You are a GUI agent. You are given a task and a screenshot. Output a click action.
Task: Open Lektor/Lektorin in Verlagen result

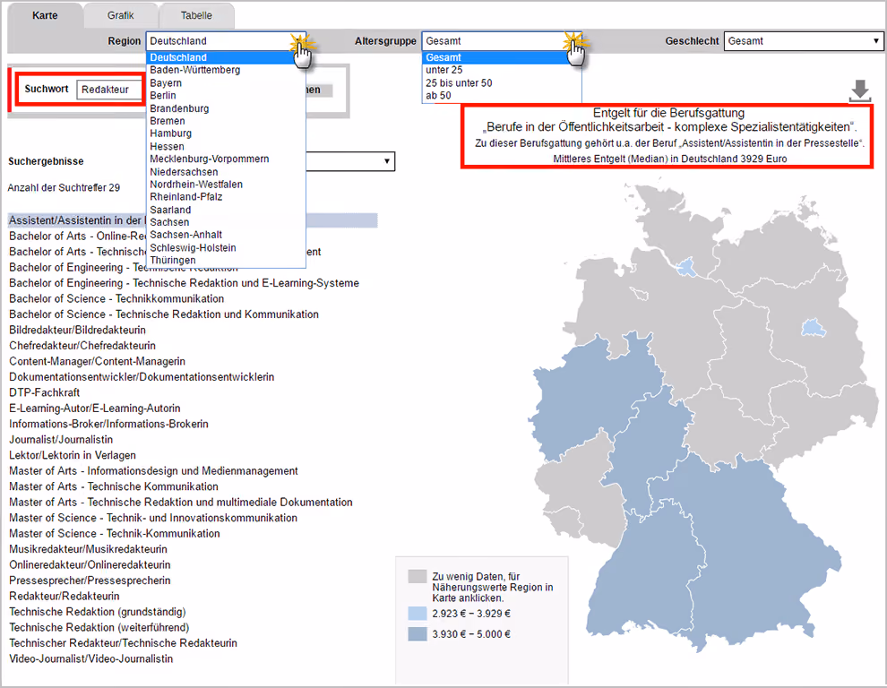coord(73,455)
